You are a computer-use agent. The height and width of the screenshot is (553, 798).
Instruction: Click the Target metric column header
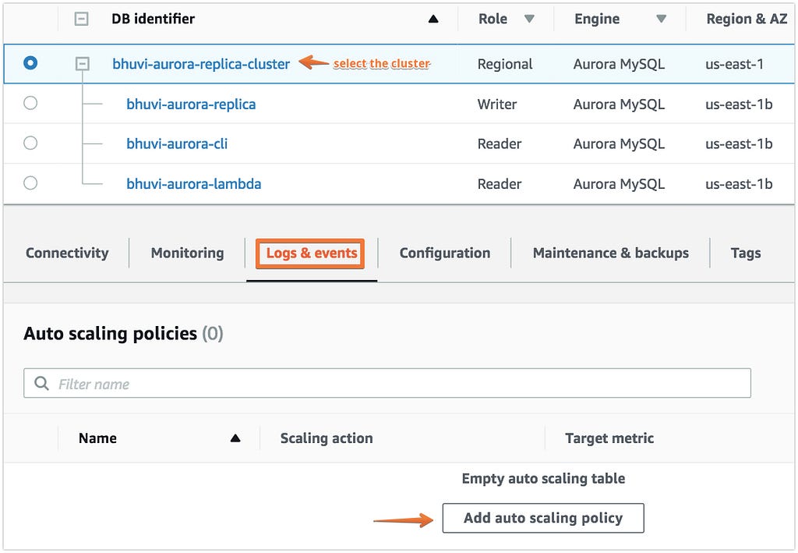[x=609, y=438]
